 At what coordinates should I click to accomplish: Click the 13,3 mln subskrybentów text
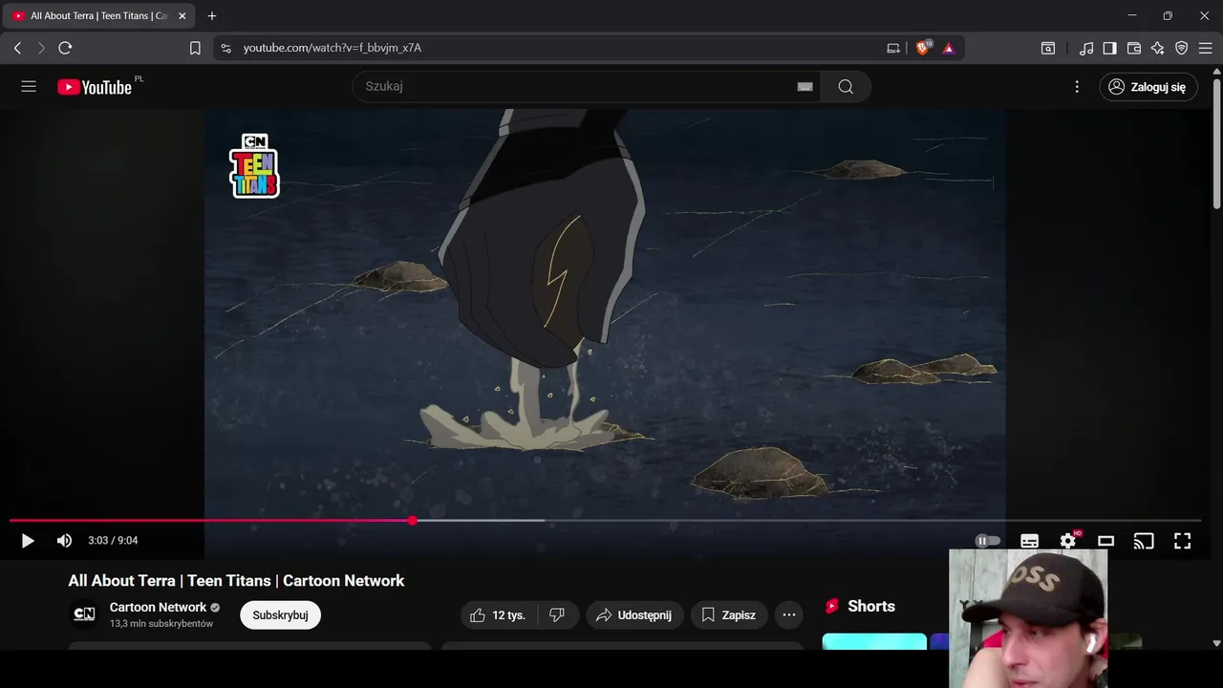161,624
